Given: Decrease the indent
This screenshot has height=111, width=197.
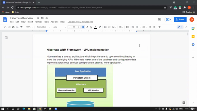Looking at the screenshot, I should [150, 27].
